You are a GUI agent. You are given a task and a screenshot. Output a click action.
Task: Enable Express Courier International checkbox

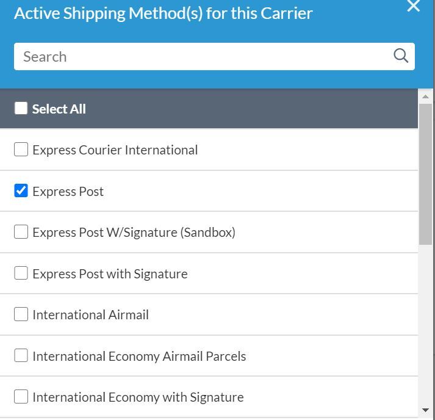tap(21, 150)
